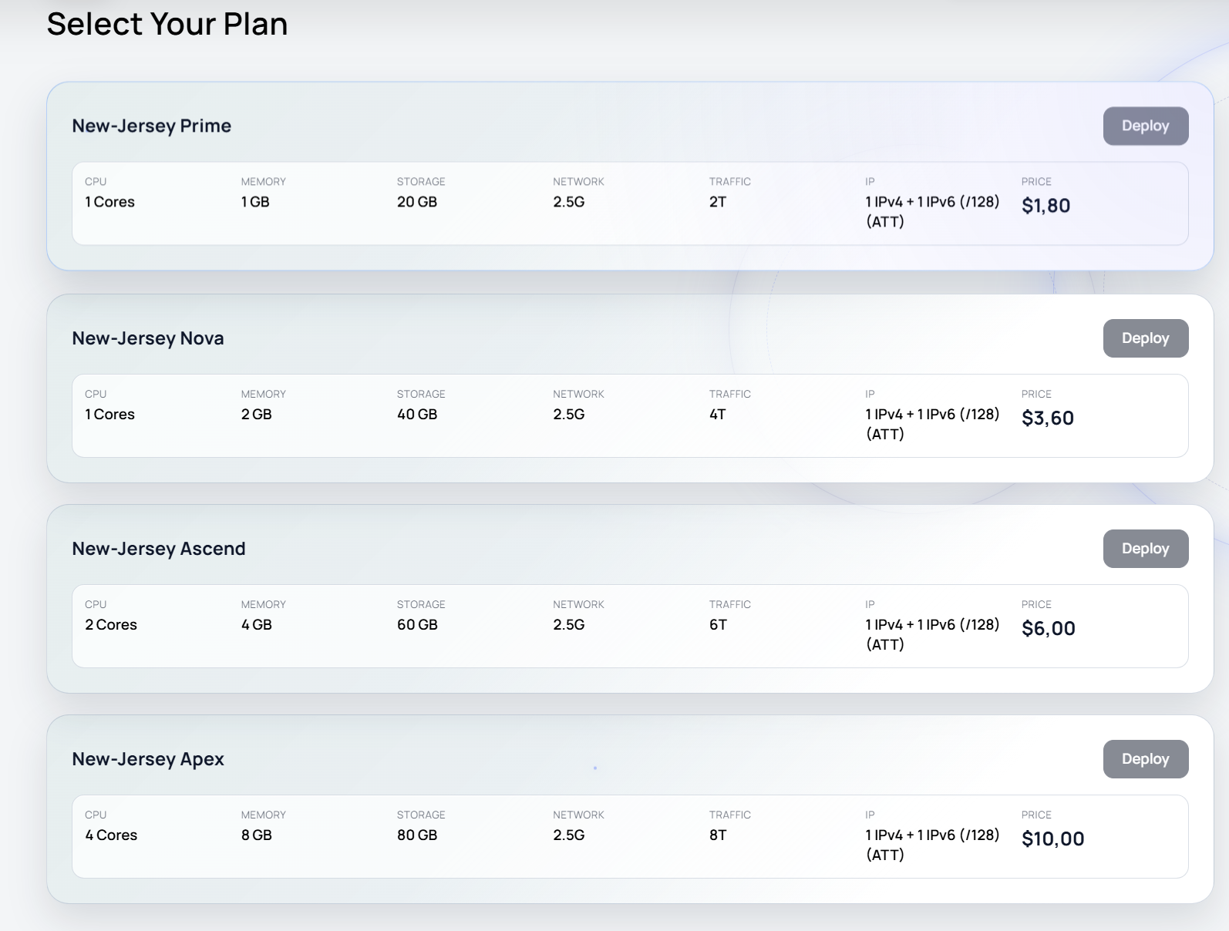Click the $3,60 price of Nova

tap(1047, 418)
